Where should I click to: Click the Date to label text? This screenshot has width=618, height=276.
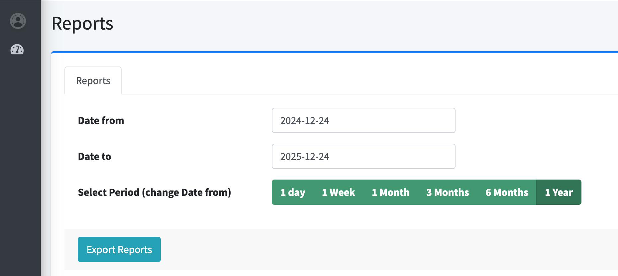click(95, 156)
